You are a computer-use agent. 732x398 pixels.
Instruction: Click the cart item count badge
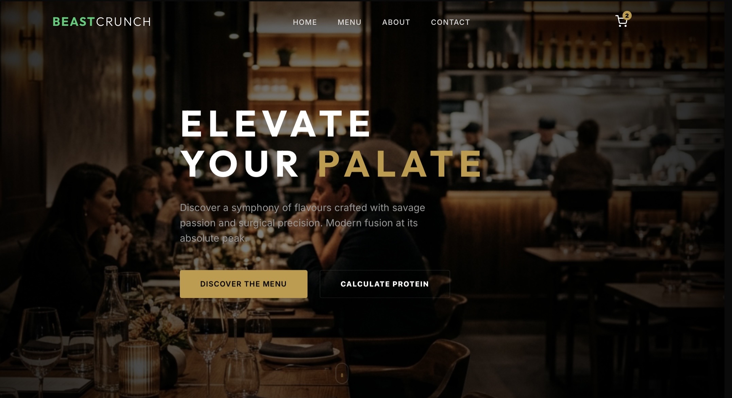pos(627,15)
